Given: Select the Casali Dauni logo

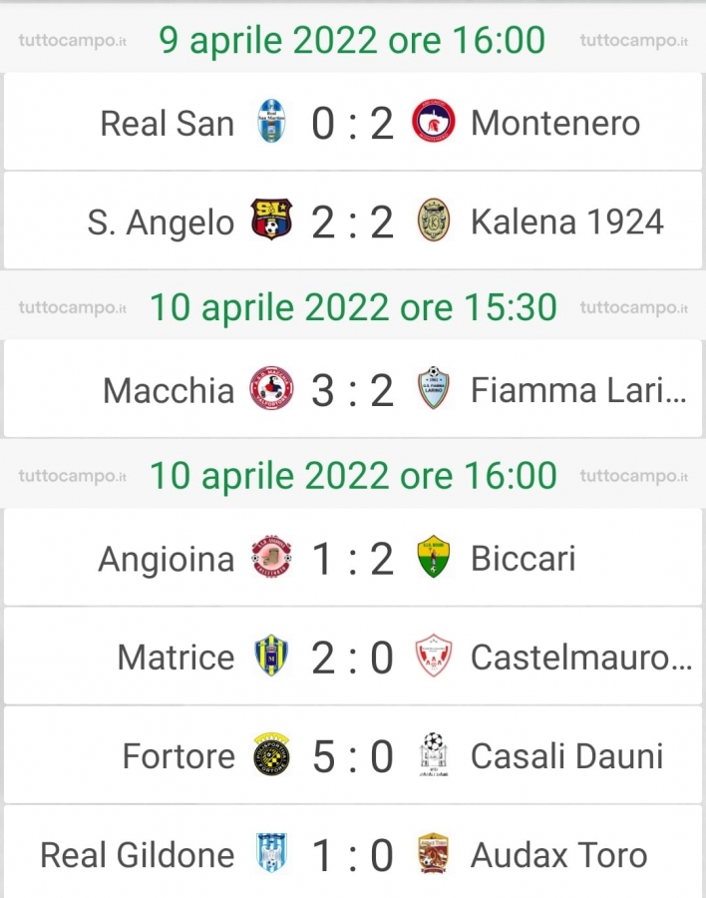Looking at the screenshot, I should 434,754.
